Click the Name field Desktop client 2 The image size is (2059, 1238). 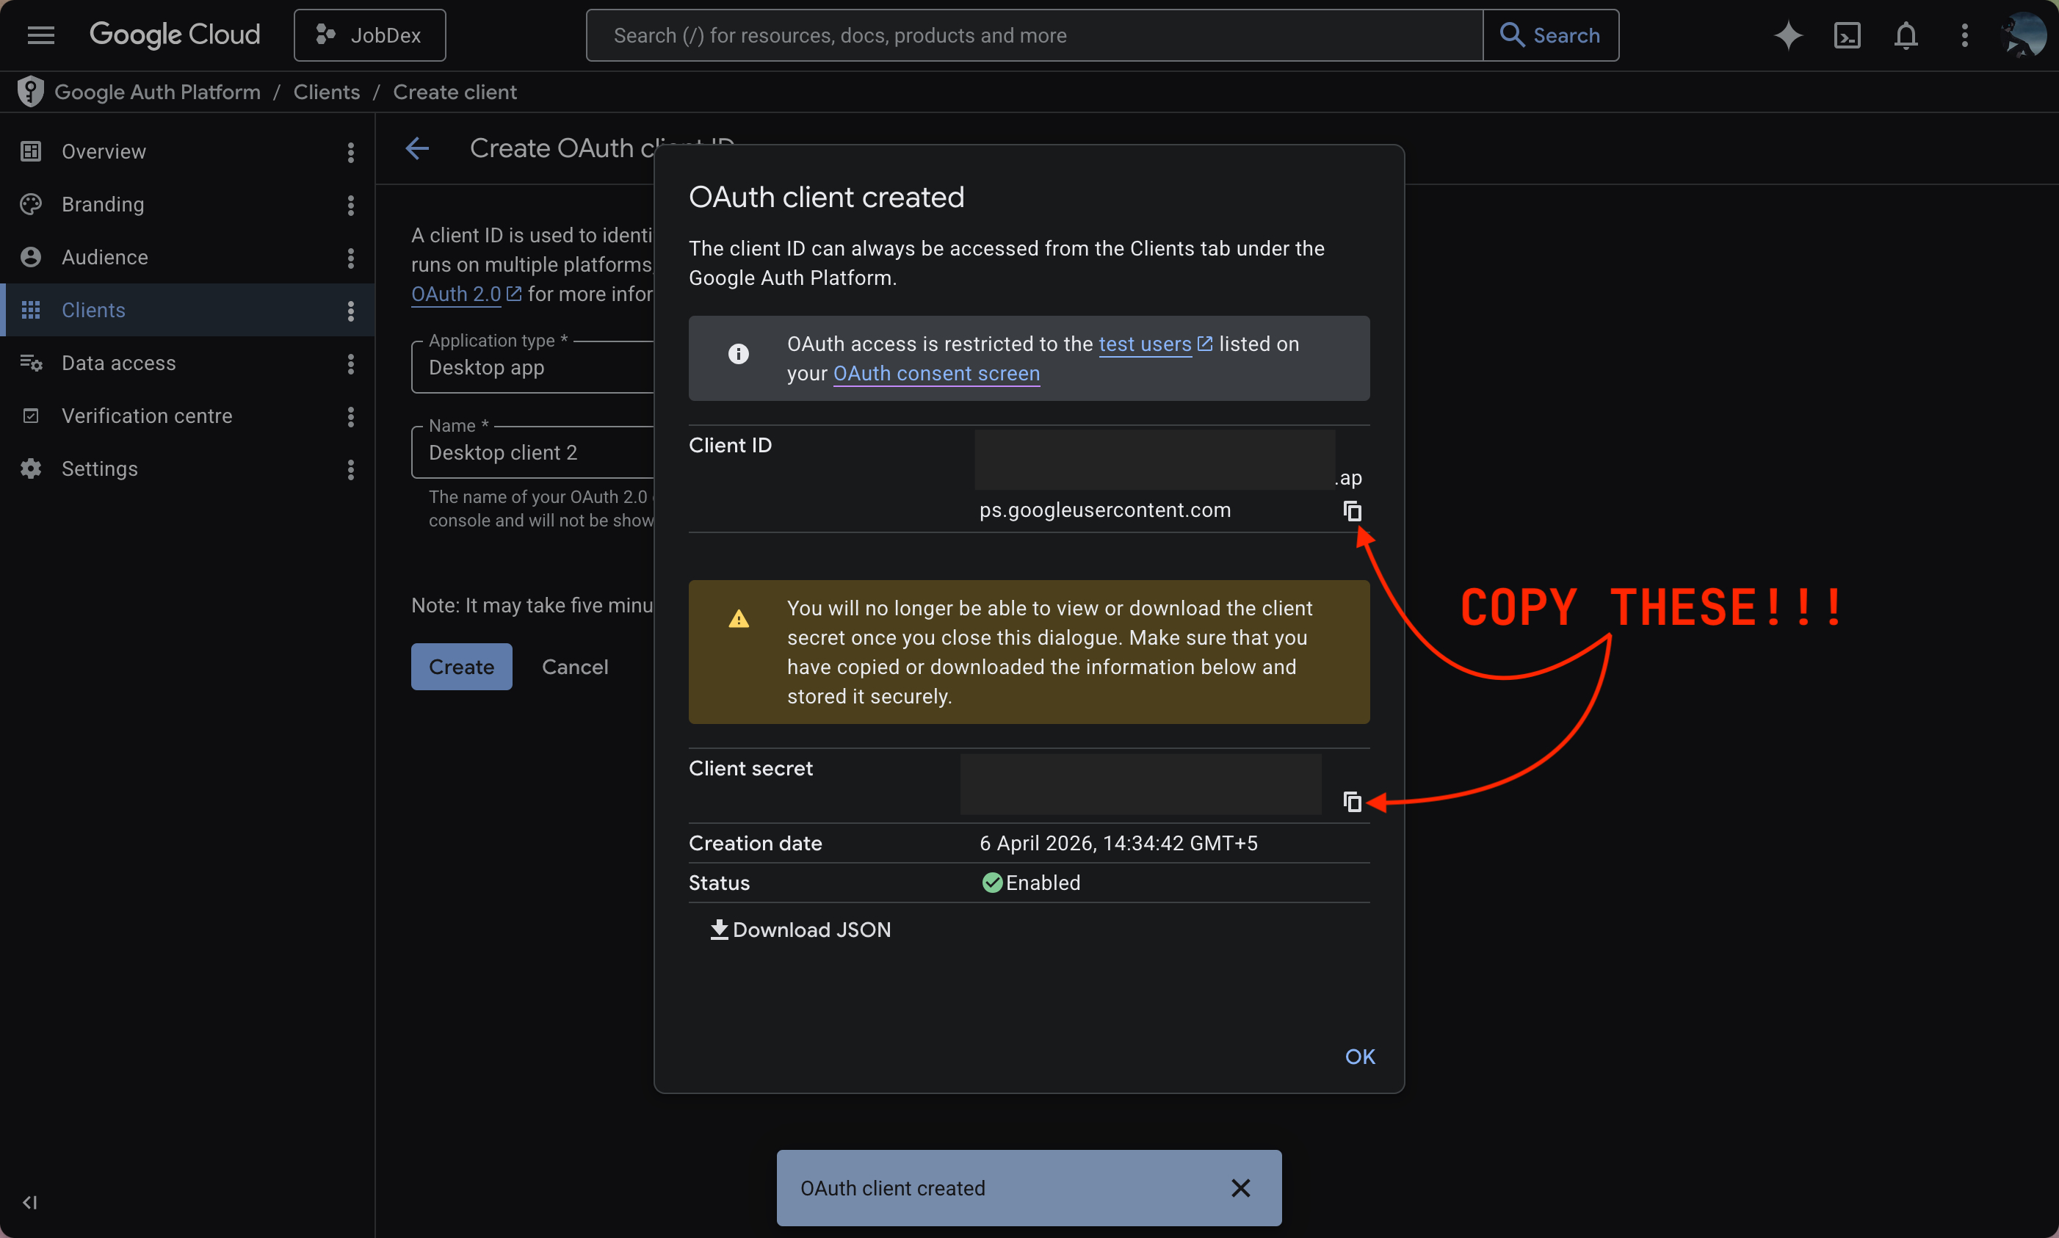click(532, 452)
